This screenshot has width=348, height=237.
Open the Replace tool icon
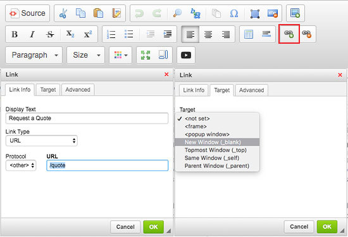tap(196, 13)
